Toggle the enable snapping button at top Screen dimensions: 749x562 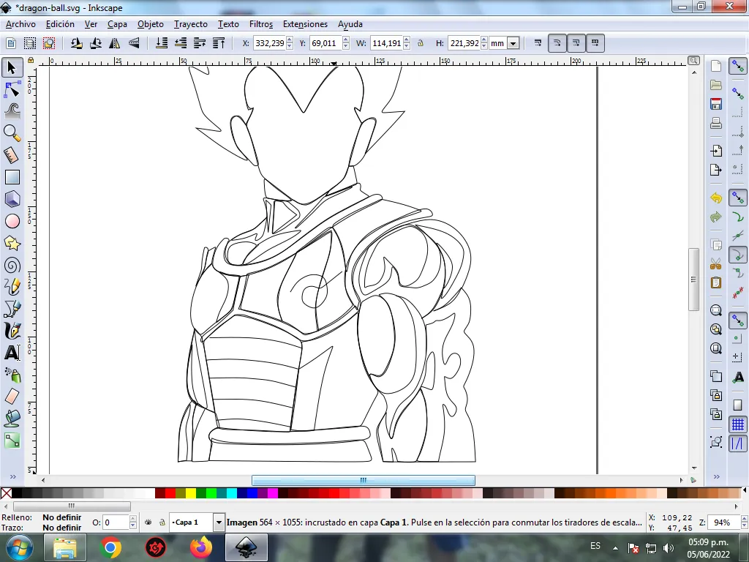738,66
